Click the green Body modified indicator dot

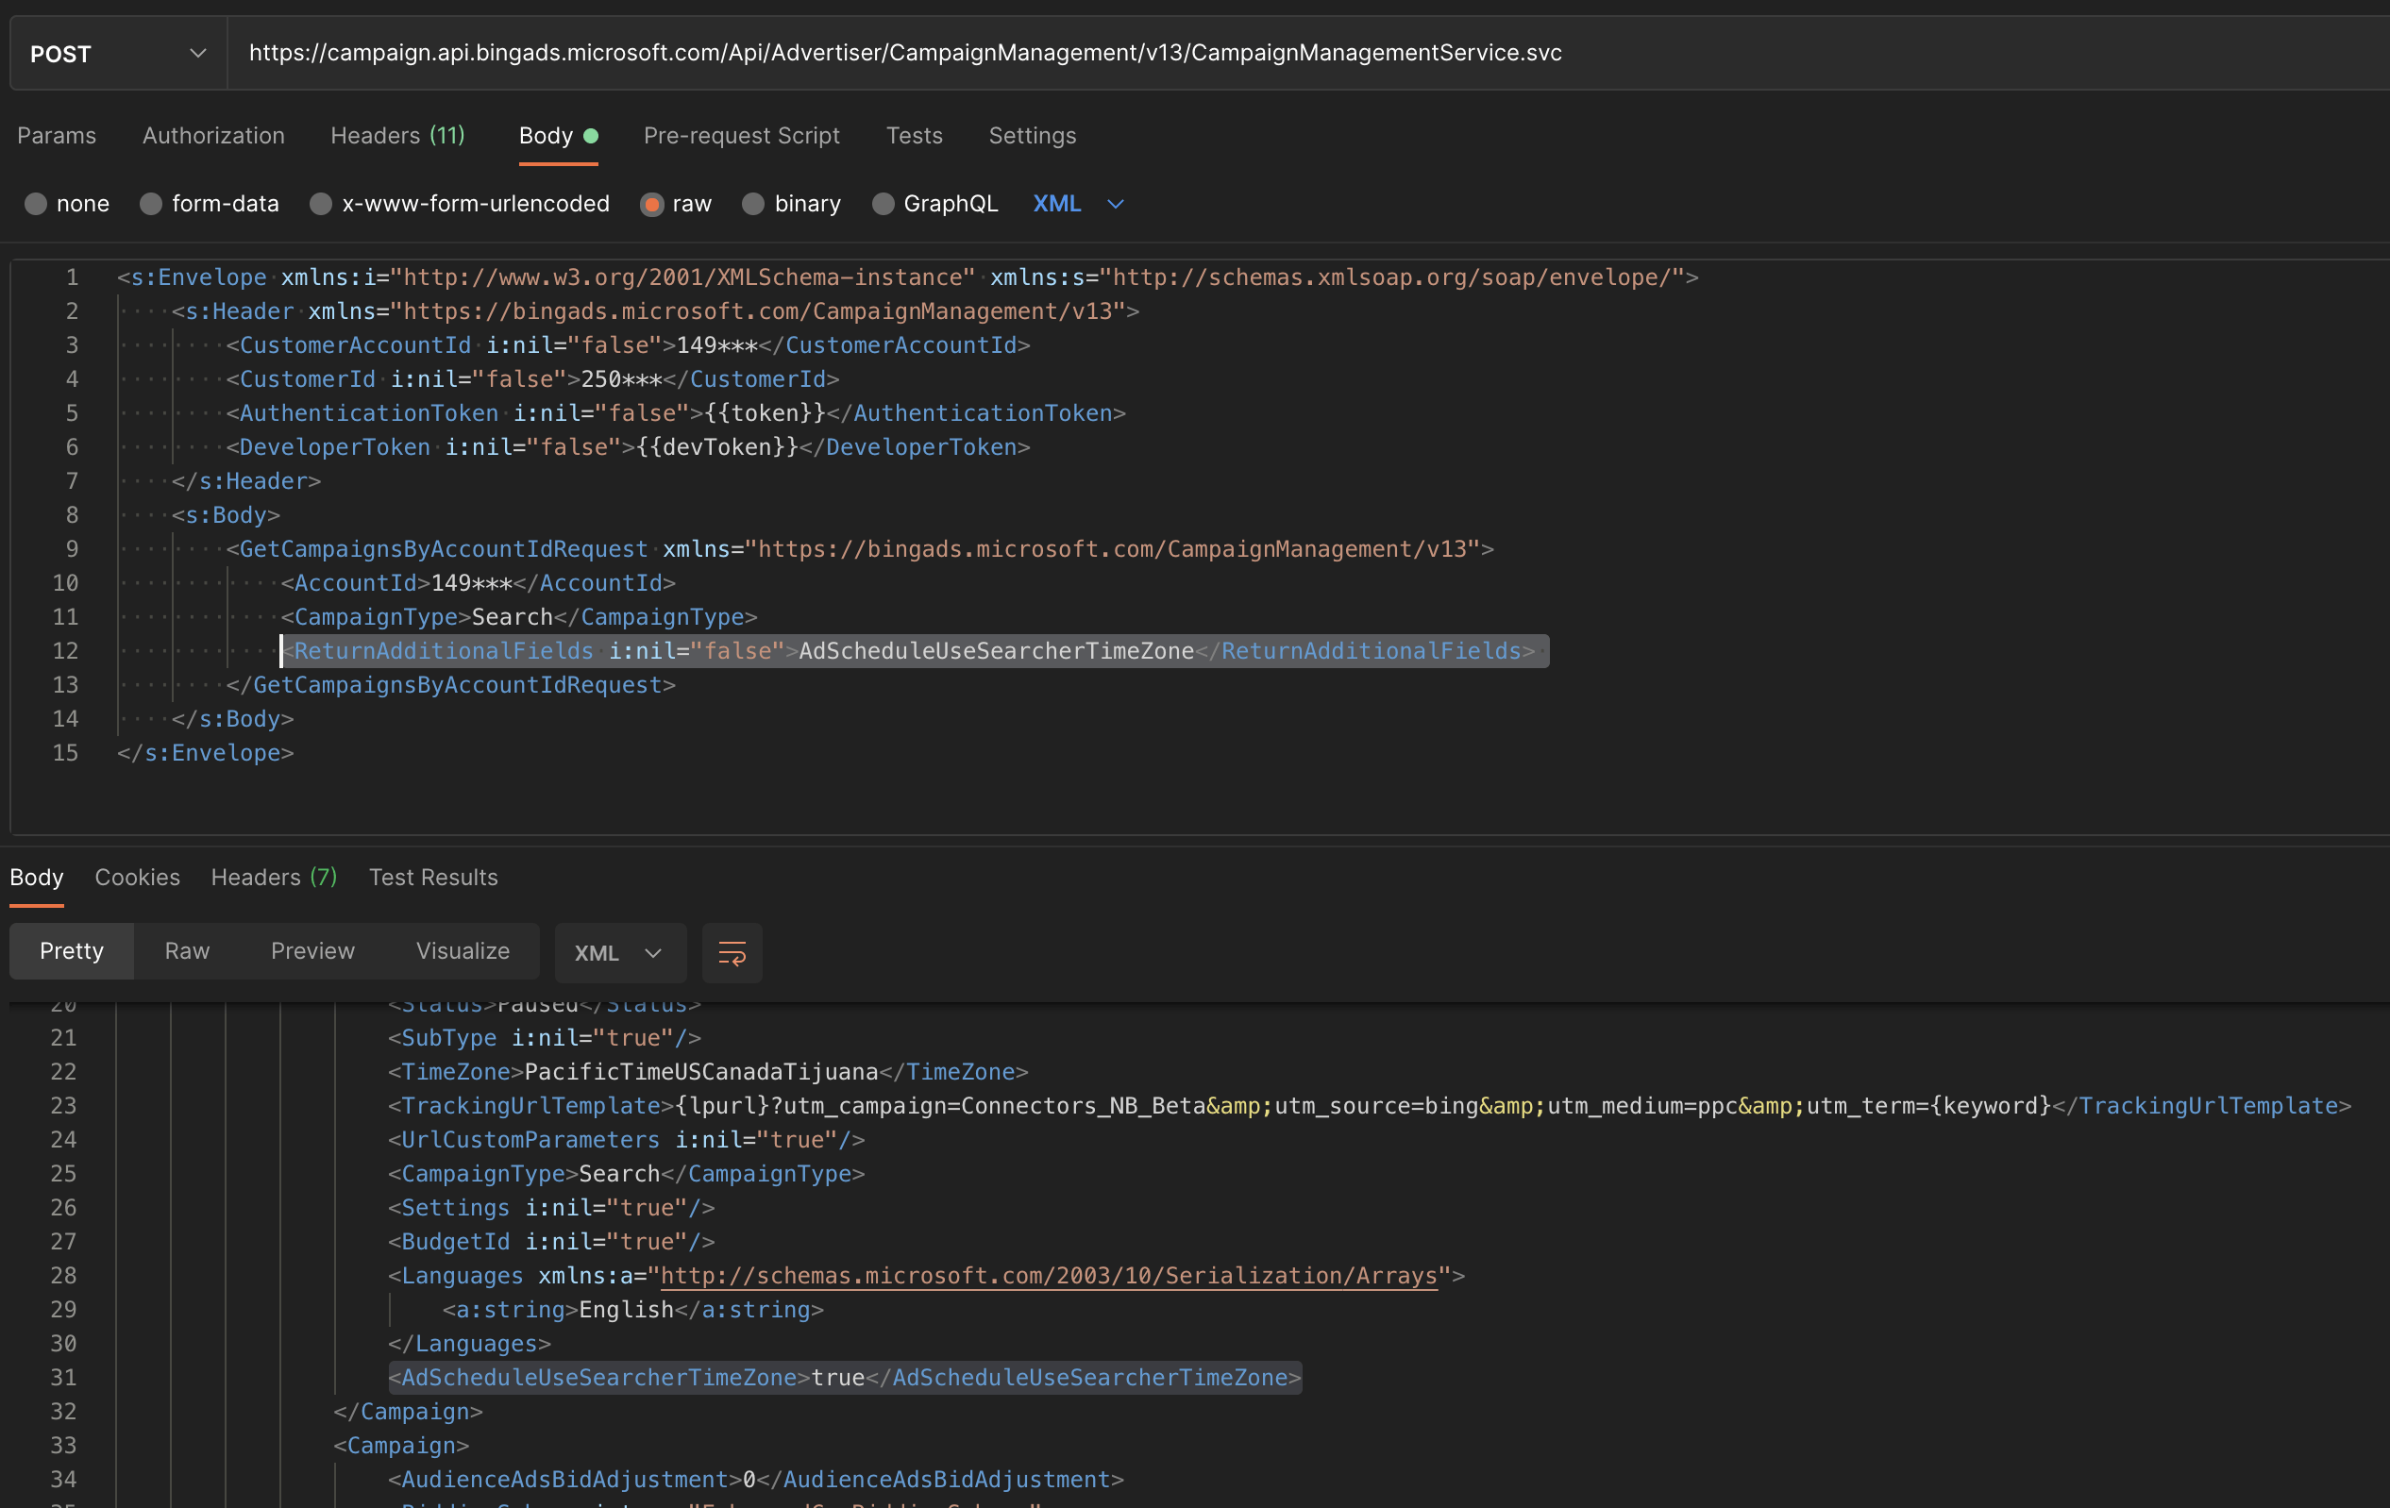(x=592, y=136)
